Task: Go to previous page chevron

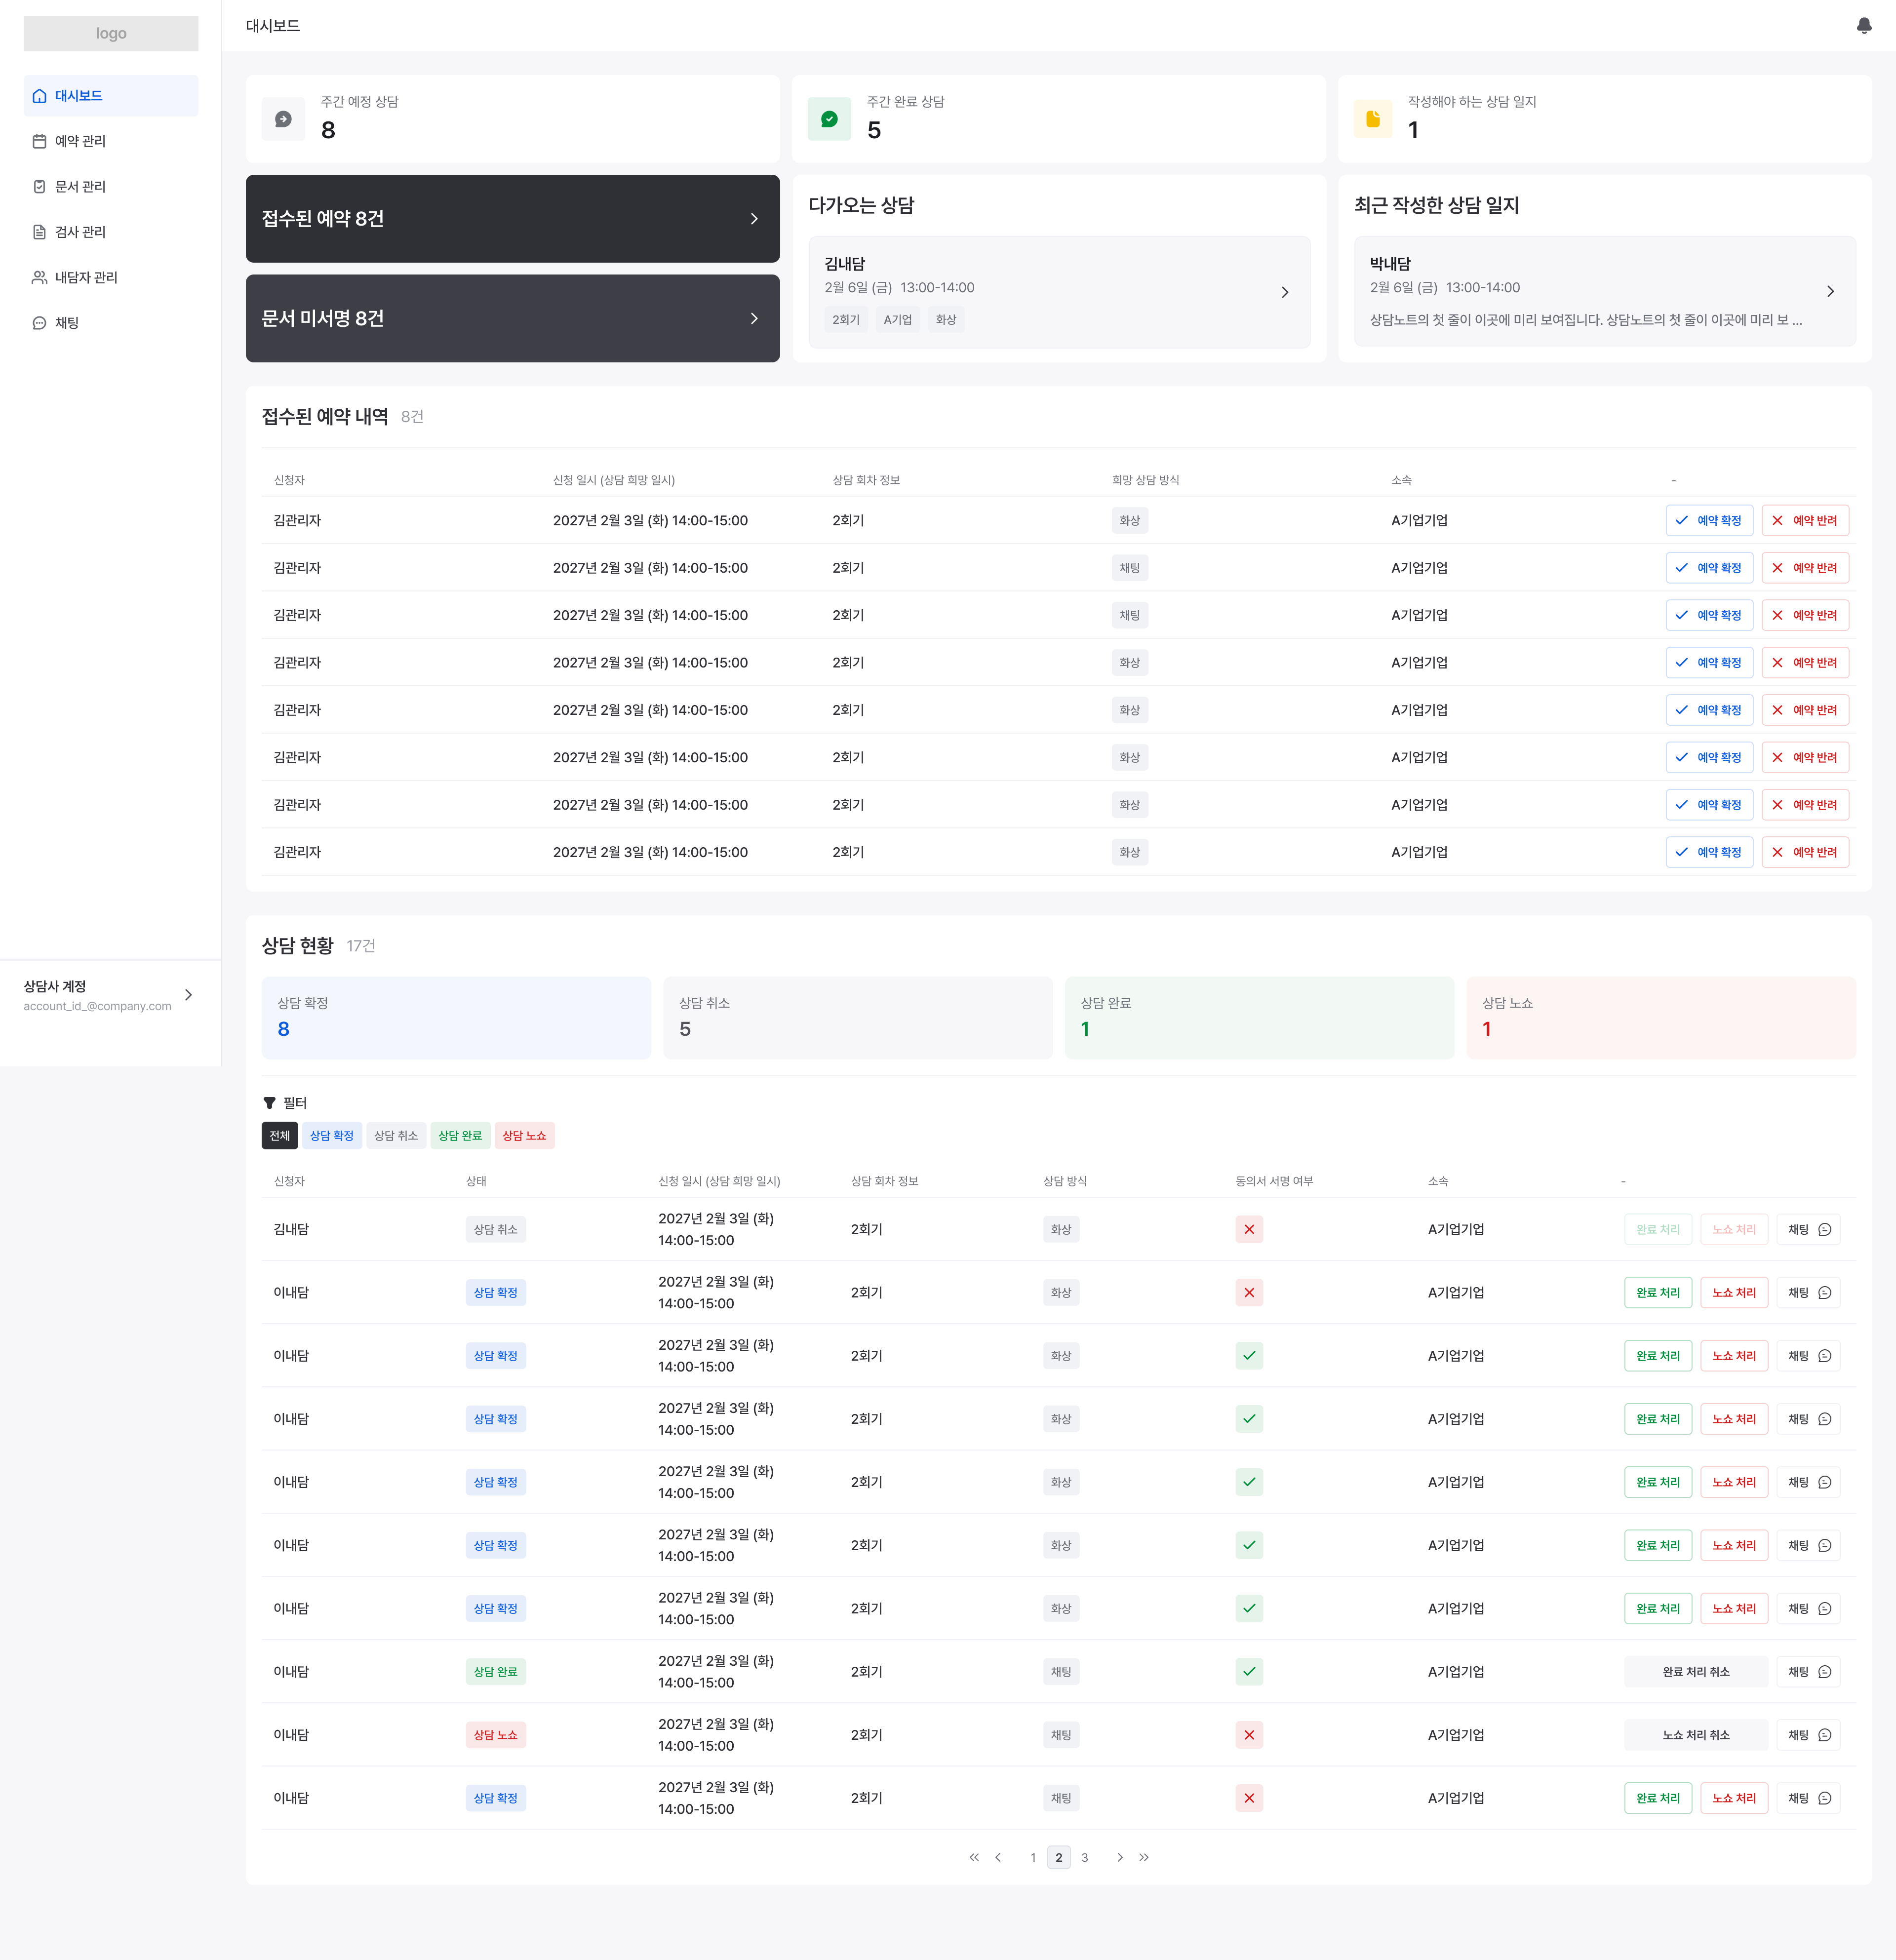Action: 998,1858
